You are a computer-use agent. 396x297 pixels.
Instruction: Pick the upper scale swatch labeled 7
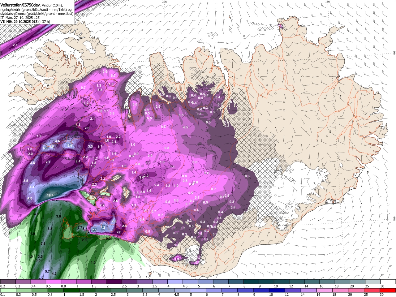pyautogui.click(x=236, y=282)
